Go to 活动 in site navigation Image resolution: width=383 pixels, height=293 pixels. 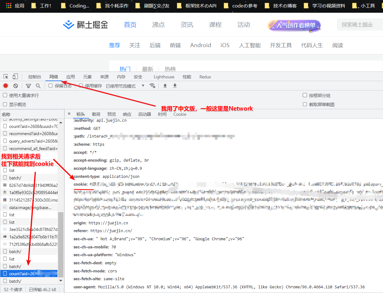pyautogui.click(x=244, y=25)
